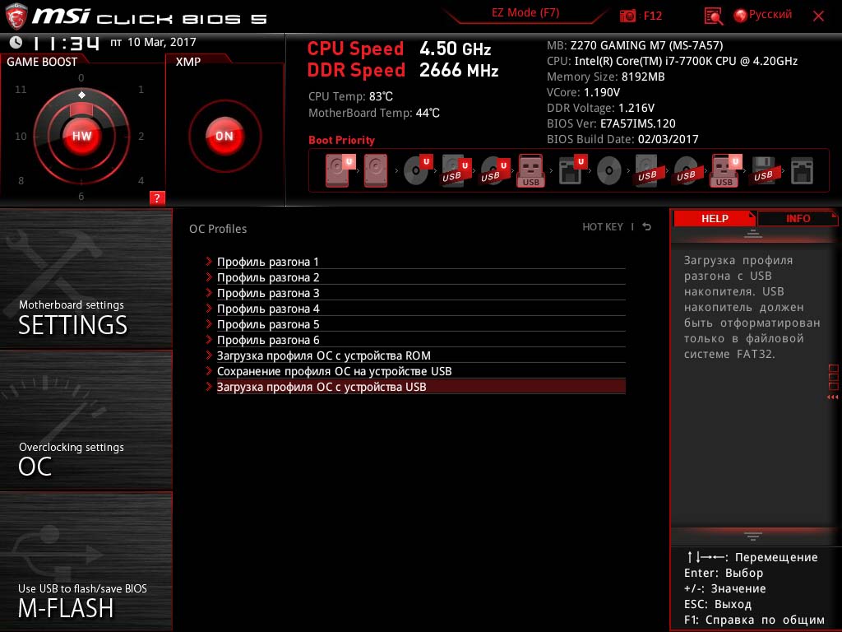Click the CPU Temp reading "83°C"

(x=381, y=97)
